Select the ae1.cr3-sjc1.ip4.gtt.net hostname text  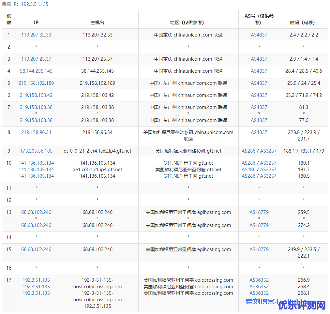pyautogui.click(x=97, y=170)
